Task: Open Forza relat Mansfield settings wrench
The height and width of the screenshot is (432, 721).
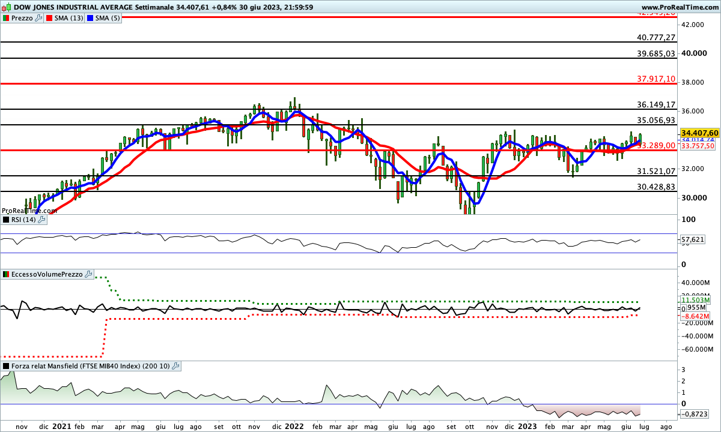Action: [177, 365]
